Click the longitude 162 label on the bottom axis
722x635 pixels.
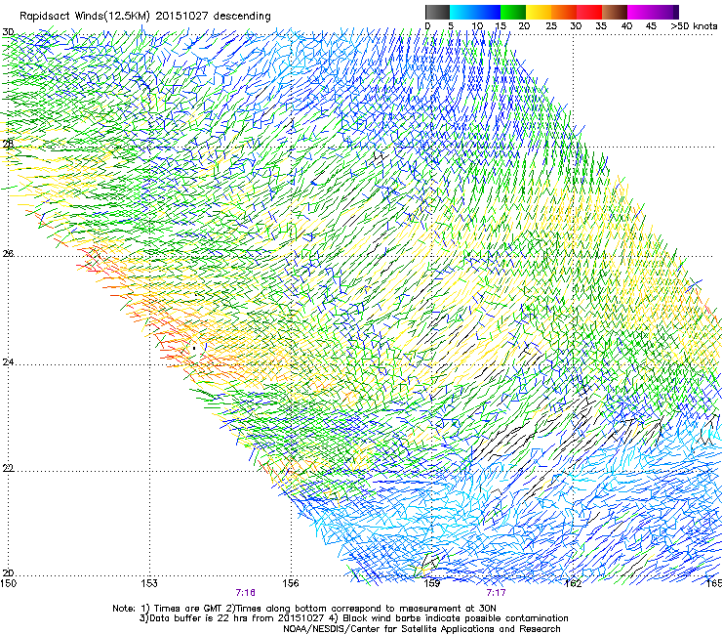tap(573, 583)
